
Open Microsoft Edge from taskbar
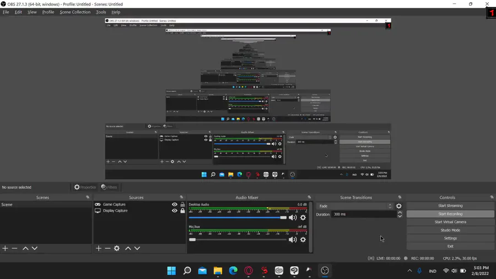pyautogui.click(x=233, y=271)
